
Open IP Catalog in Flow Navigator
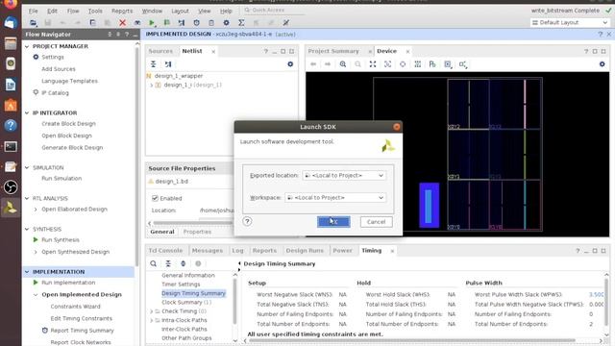point(55,93)
